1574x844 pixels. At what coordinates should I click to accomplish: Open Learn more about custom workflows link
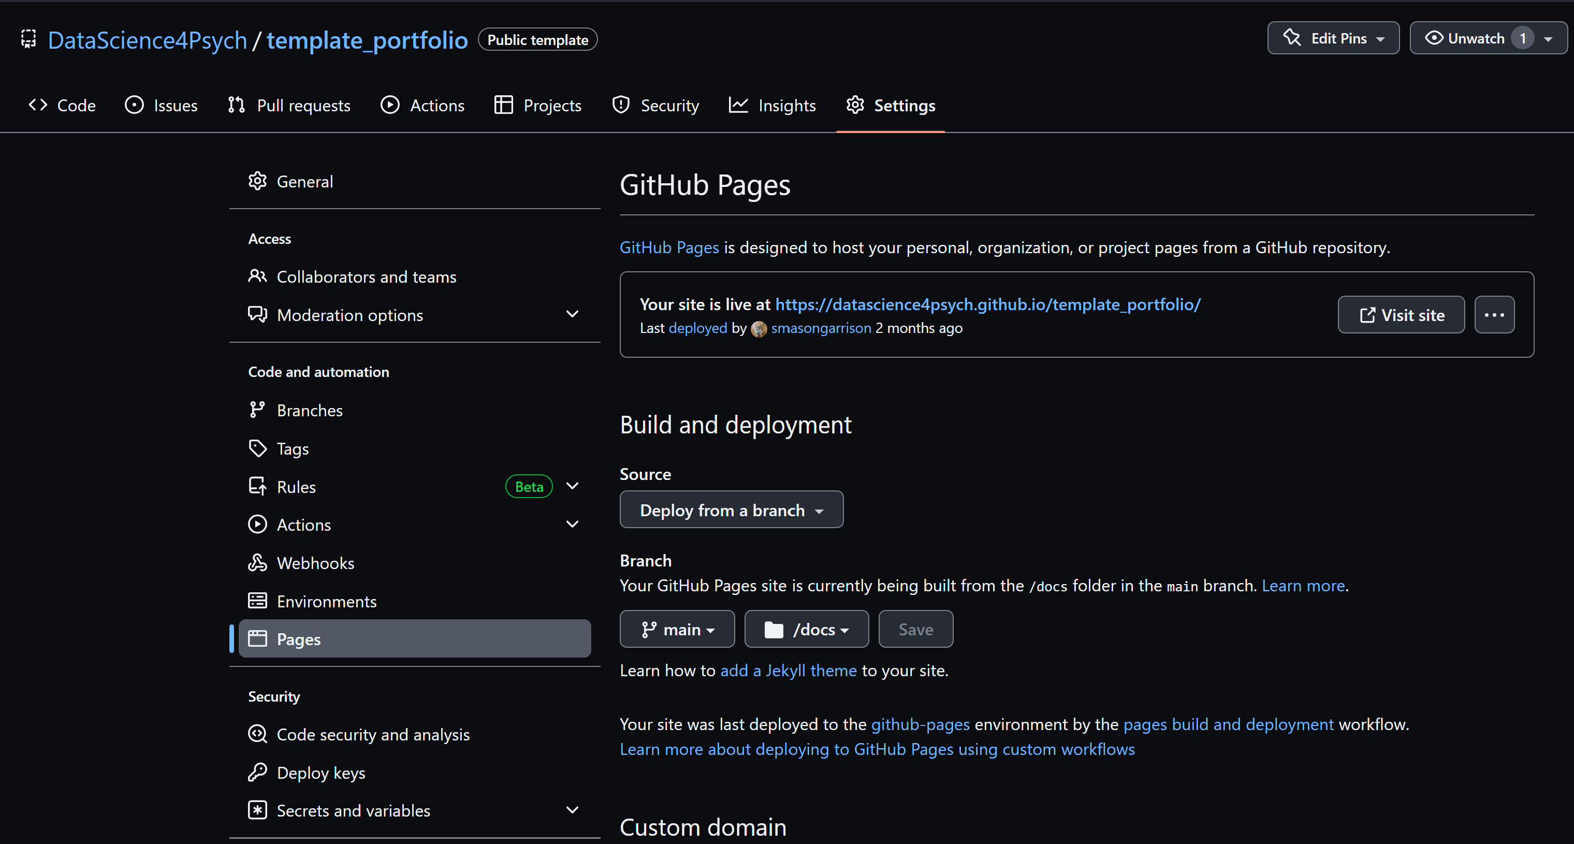tap(877, 749)
